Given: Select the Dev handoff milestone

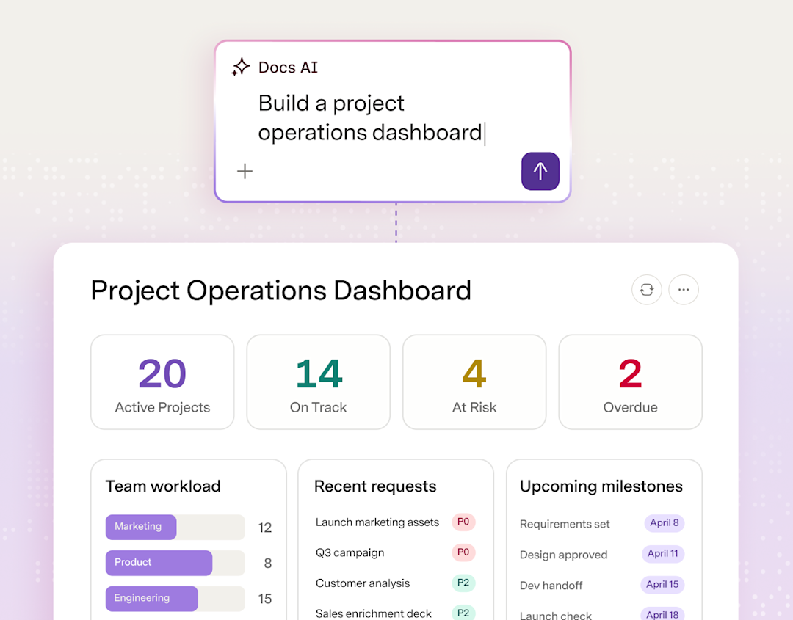Looking at the screenshot, I should click(x=551, y=585).
